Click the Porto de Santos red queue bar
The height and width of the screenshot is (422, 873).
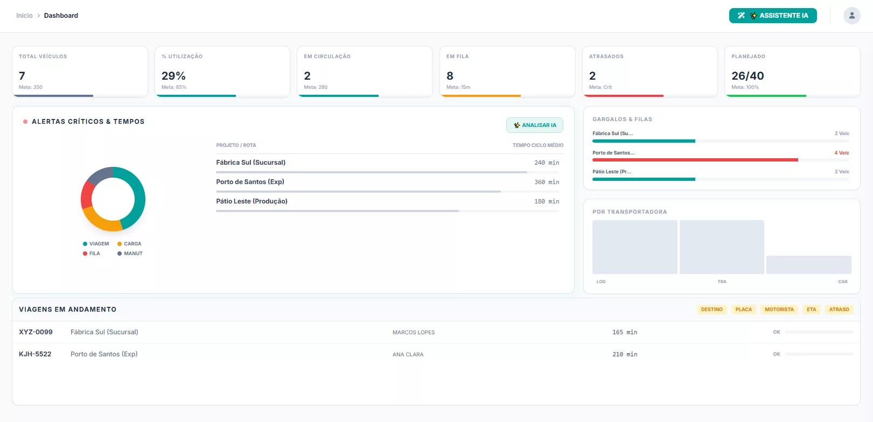tap(695, 160)
